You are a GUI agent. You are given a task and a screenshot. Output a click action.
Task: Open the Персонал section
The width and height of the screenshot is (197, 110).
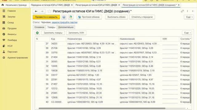(12, 52)
